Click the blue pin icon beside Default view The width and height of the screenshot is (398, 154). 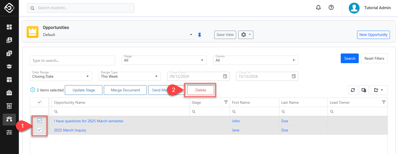200,35
